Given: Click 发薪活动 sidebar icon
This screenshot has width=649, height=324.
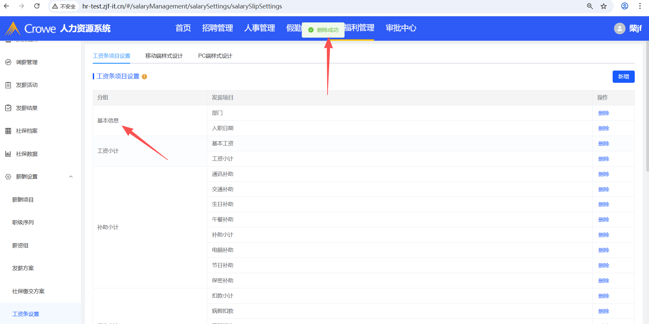Looking at the screenshot, I should pyautogui.click(x=8, y=85).
